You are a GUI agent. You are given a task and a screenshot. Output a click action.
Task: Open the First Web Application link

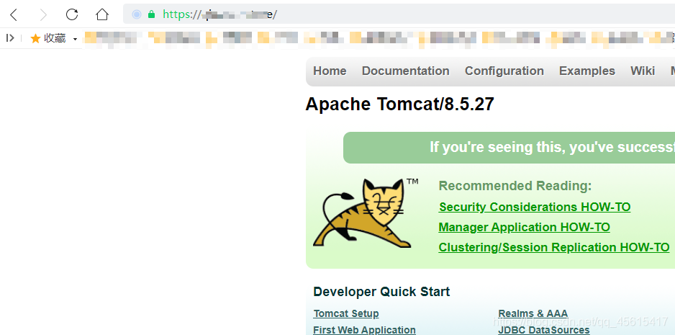365,330
